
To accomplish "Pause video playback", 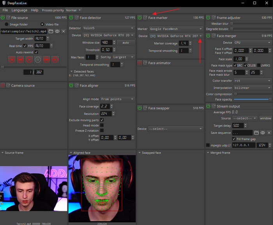I will (x=38, y=60).
